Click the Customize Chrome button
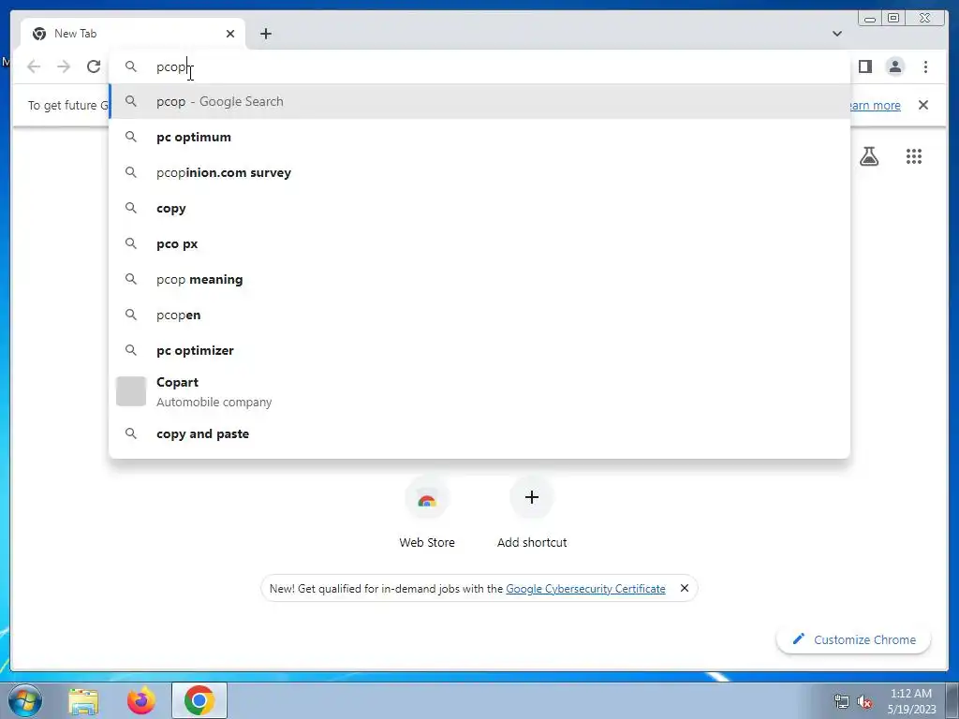Screen dimensions: 959x719 pos(854,639)
